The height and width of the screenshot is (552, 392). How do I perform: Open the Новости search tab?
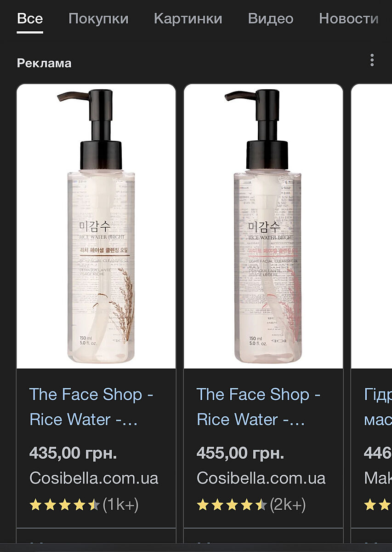point(349,19)
